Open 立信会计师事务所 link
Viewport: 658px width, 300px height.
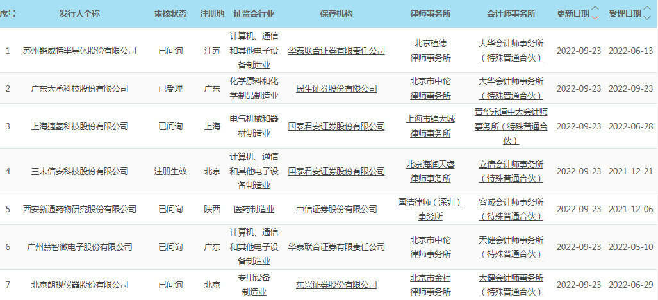(511, 171)
